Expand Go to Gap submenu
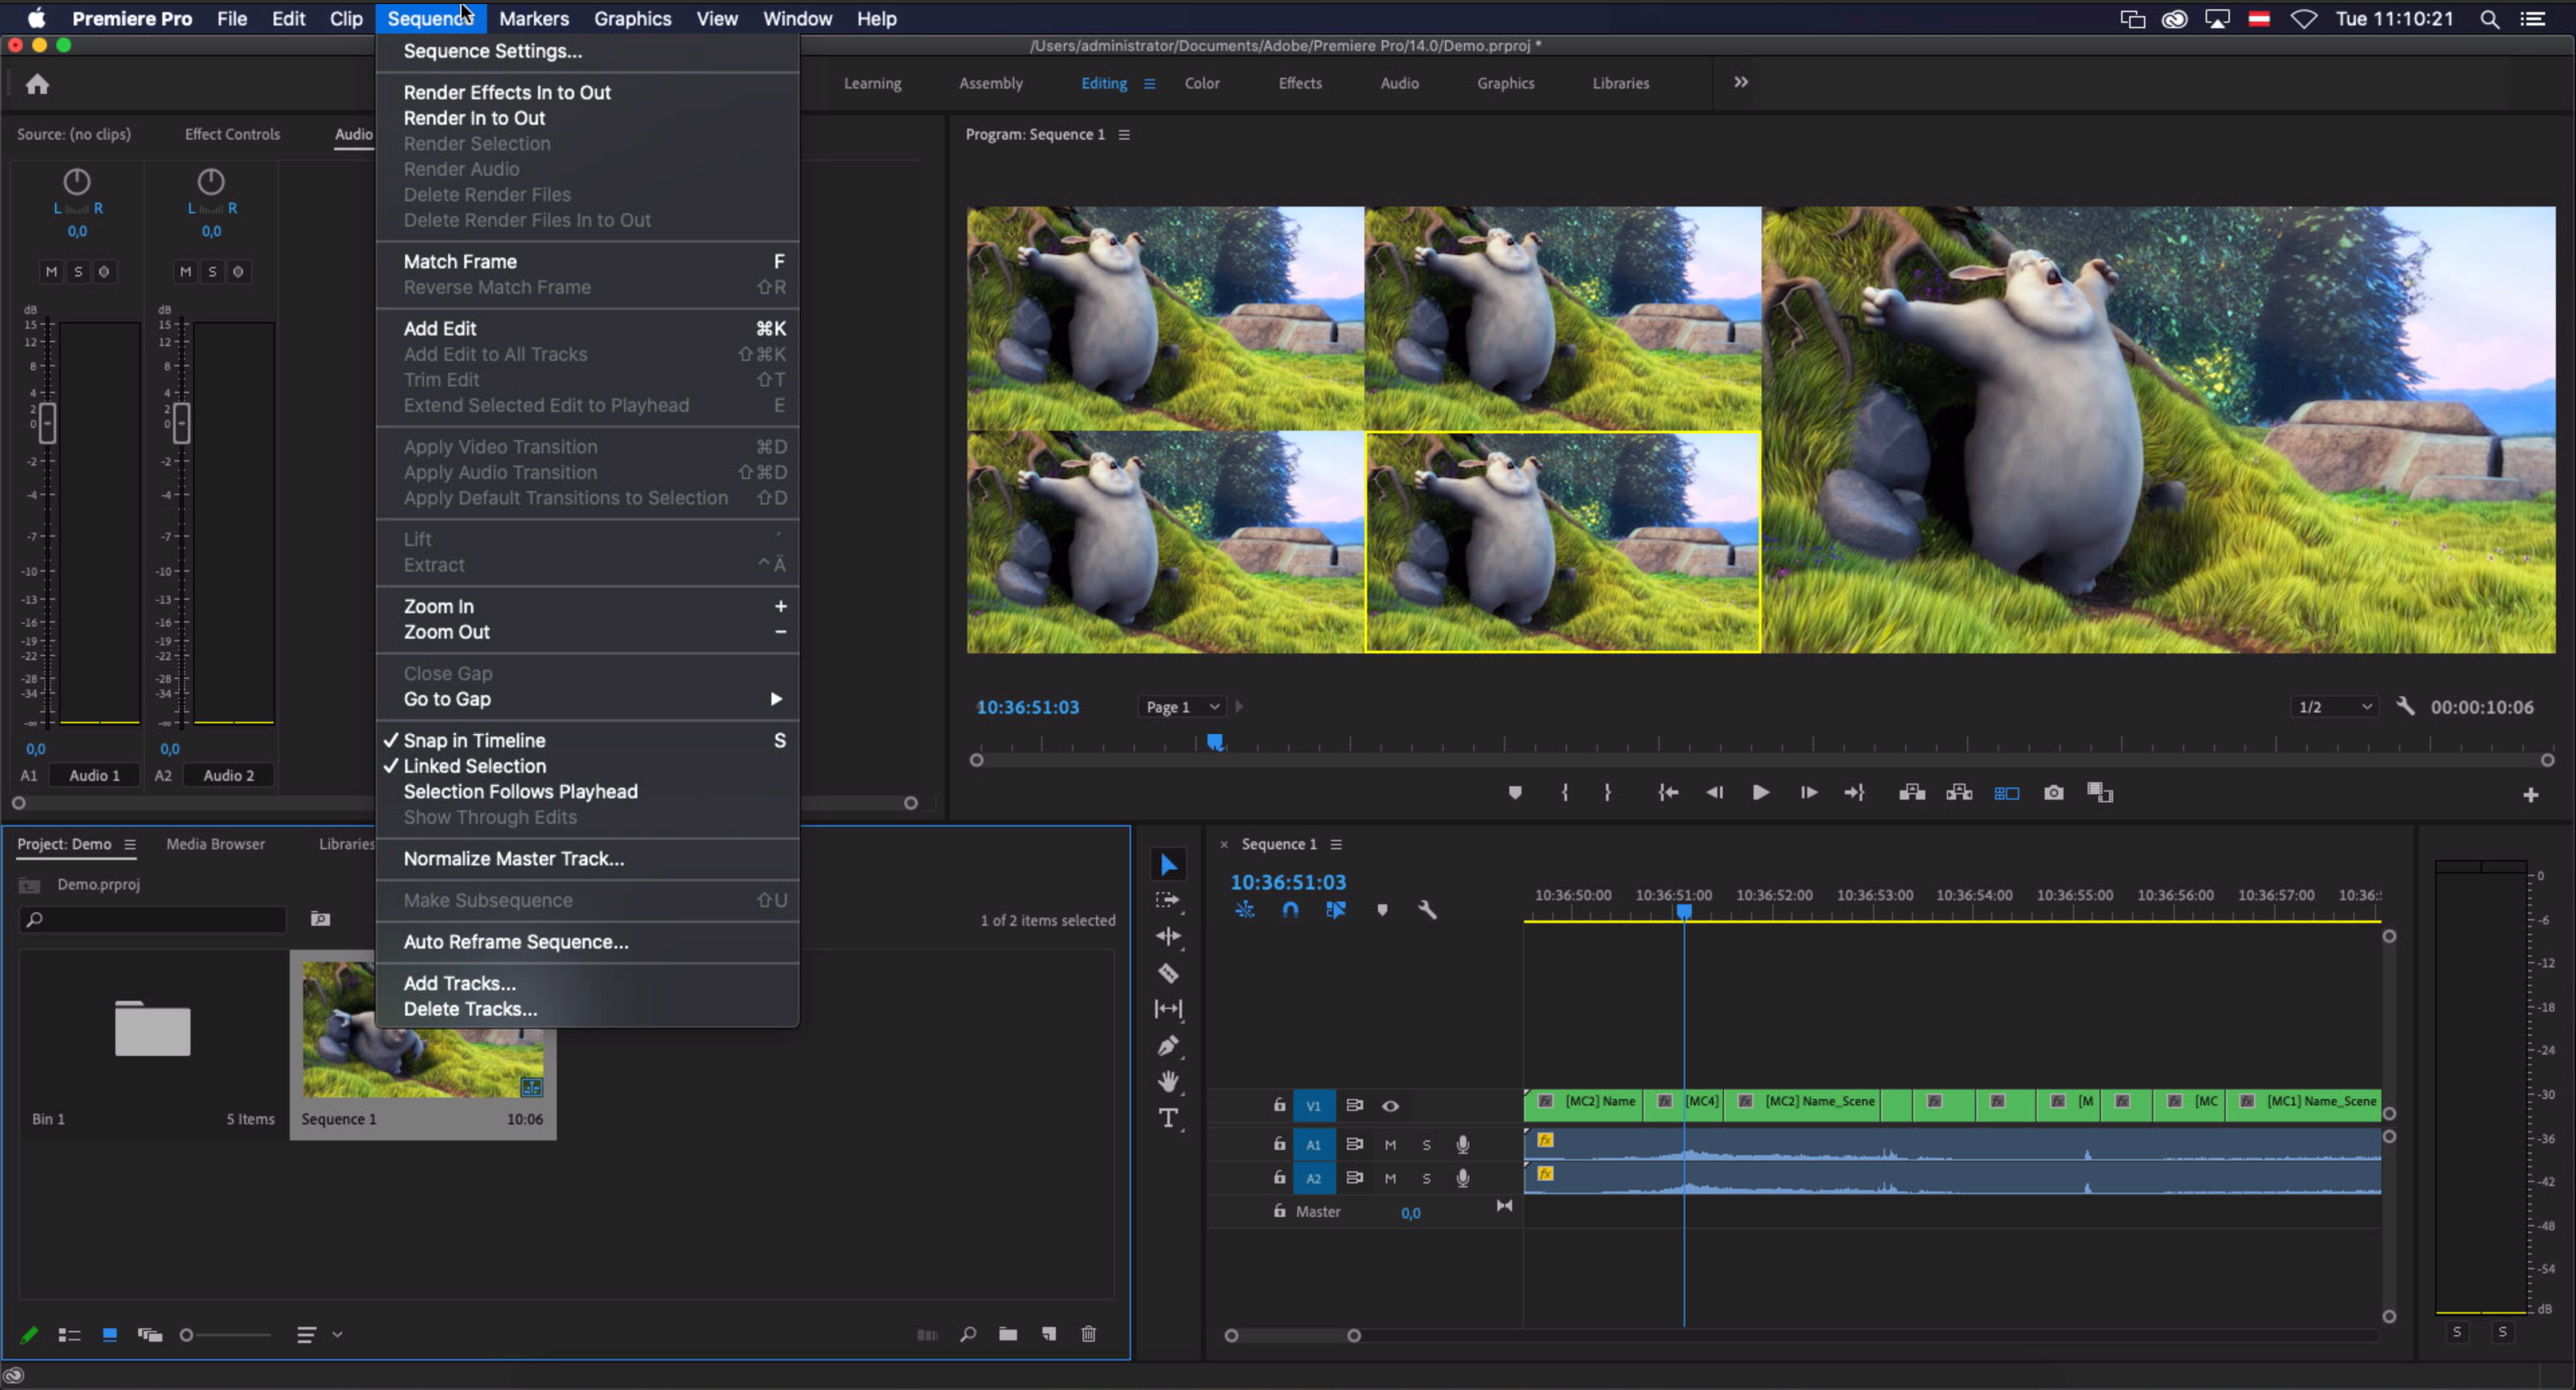Image resolution: width=2576 pixels, height=1390 pixels. click(x=588, y=699)
